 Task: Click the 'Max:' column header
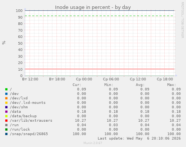point(171,85)
